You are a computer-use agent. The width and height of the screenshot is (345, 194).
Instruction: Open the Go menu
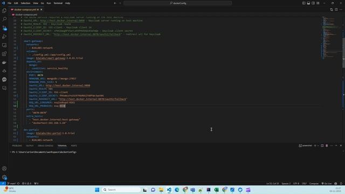click(42, 3)
